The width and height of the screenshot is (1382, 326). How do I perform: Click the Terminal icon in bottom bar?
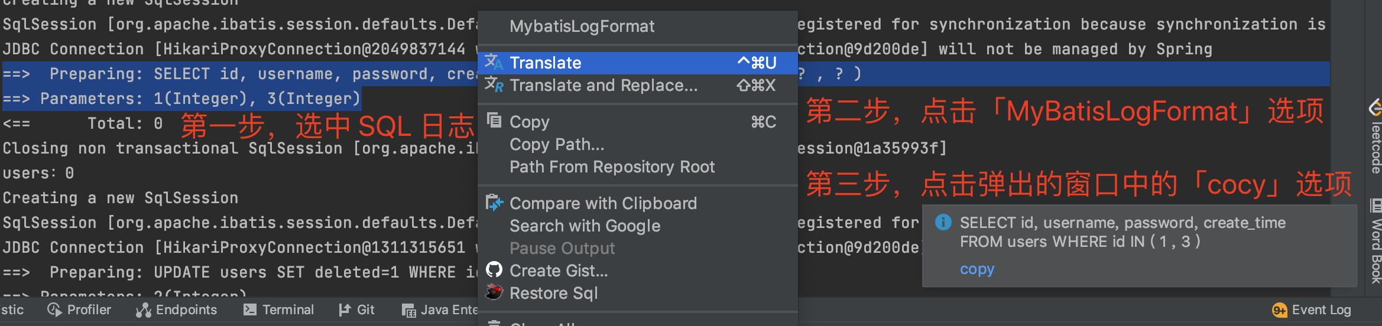pyautogui.click(x=250, y=309)
